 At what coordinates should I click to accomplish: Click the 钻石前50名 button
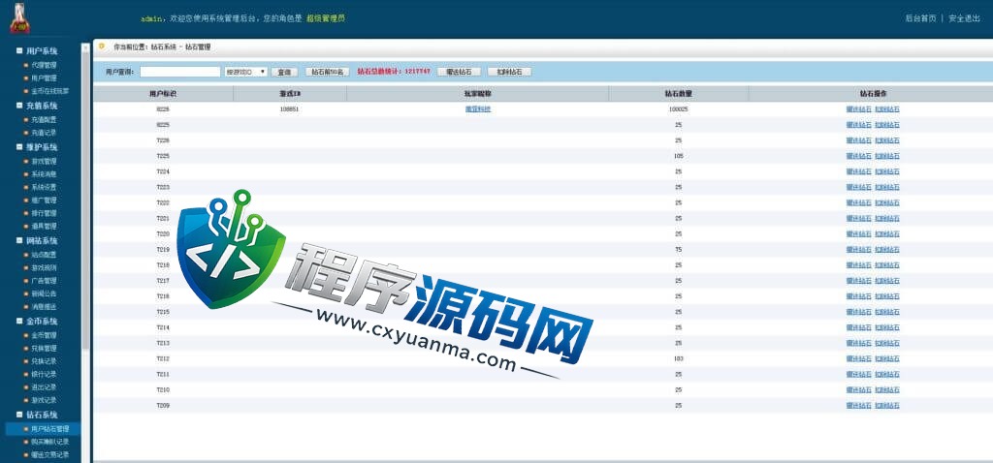coord(328,72)
